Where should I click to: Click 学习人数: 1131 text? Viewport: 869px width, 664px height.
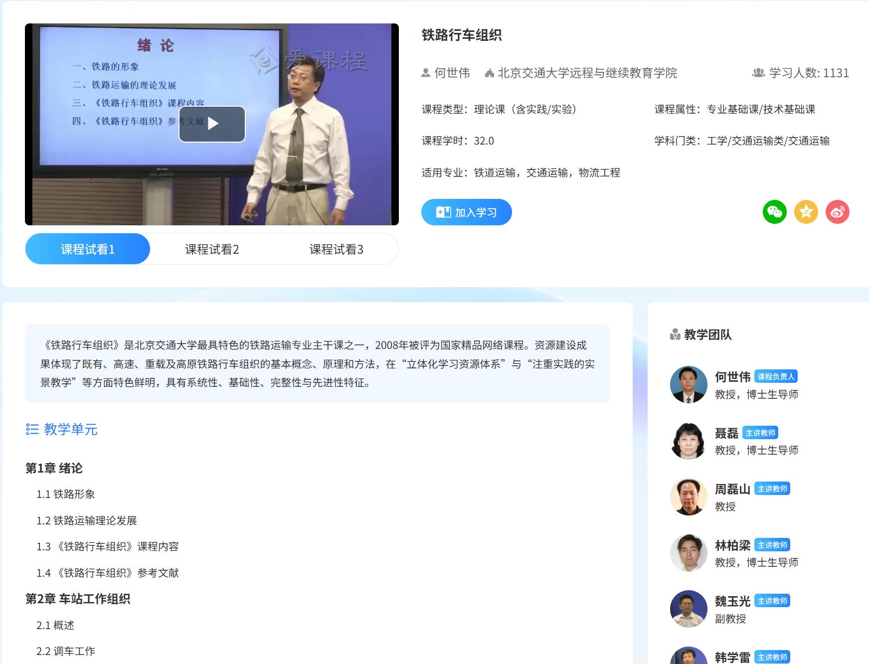809,73
